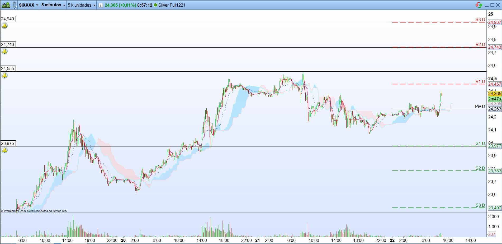Click the 2.000 volume axis label
The width and height of the screenshot is (502, 244).
pyautogui.click(x=493, y=217)
